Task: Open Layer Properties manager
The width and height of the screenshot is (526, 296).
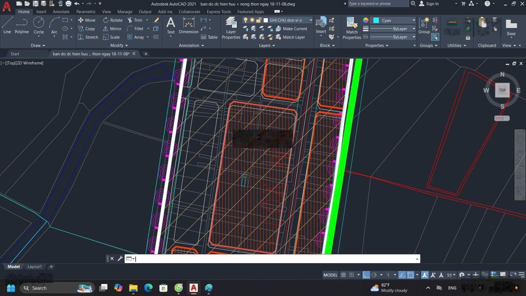Action: click(231, 29)
